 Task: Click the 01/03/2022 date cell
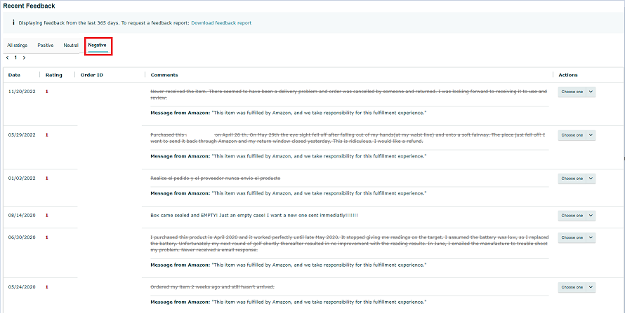click(x=22, y=179)
